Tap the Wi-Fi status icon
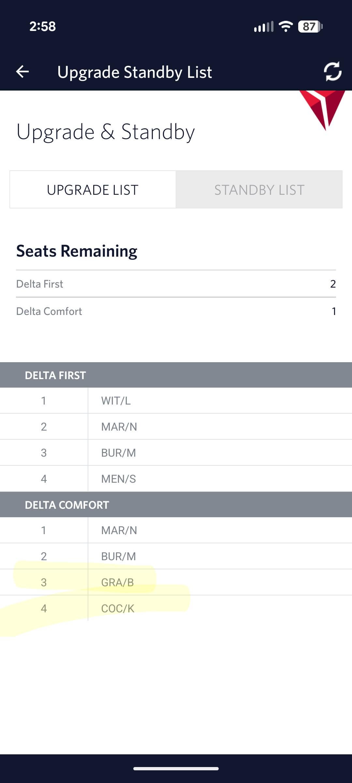The image size is (352, 783). (x=286, y=26)
